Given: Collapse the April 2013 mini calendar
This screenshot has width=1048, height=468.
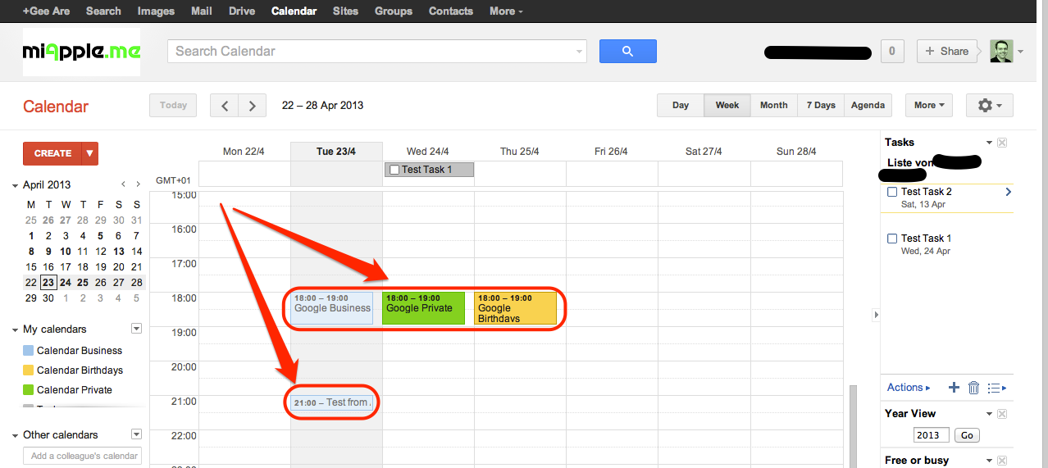Looking at the screenshot, I should (x=16, y=185).
